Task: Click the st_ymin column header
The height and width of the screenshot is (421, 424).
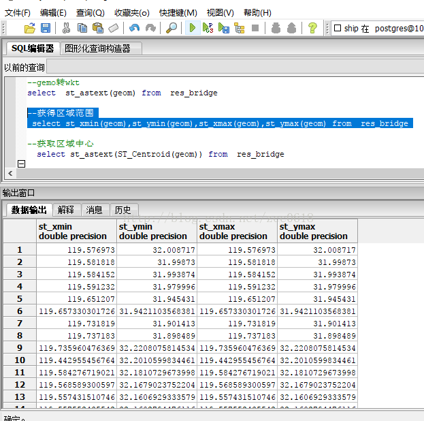Action: (x=157, y=231)
